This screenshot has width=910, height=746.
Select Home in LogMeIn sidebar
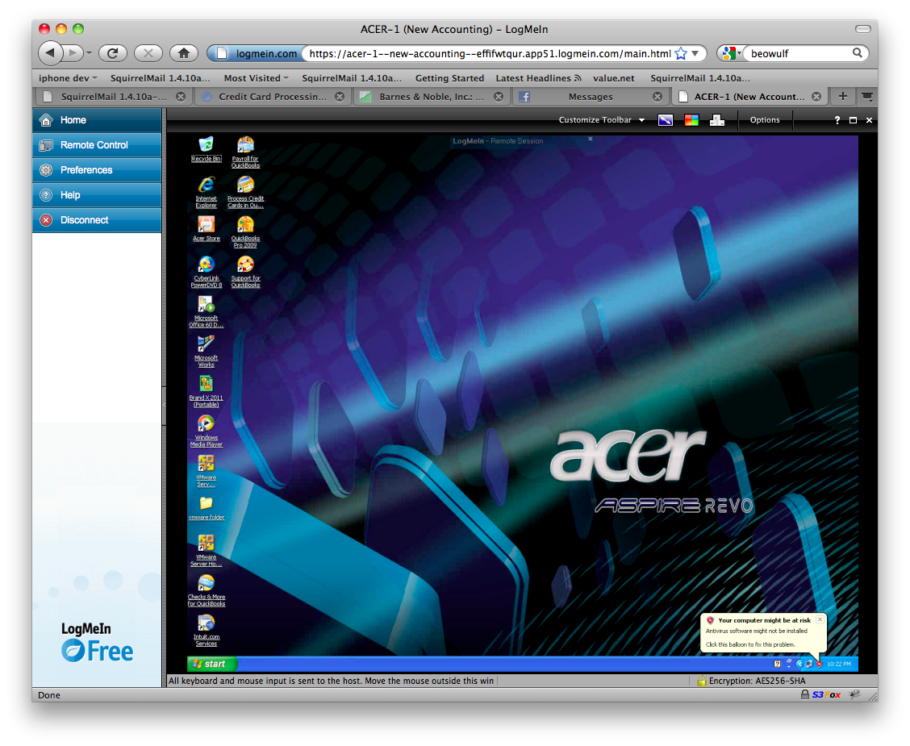[x=97, y=120]
